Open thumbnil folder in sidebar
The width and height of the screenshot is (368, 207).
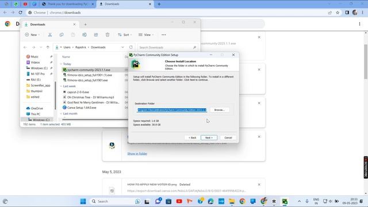(x=37, y=91)
